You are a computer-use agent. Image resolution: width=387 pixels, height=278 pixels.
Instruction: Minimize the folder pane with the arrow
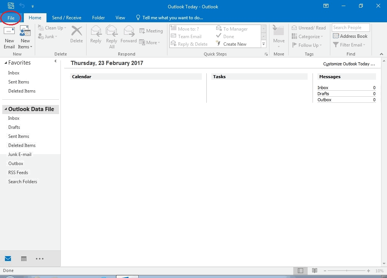[55, 61]
